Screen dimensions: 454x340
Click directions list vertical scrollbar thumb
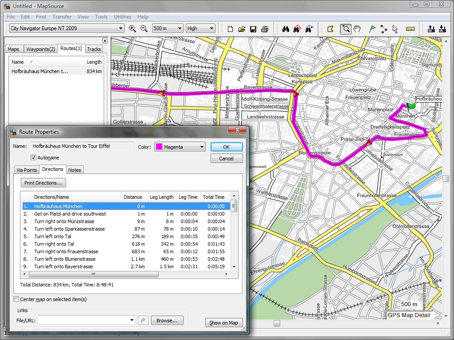(234, 206)
